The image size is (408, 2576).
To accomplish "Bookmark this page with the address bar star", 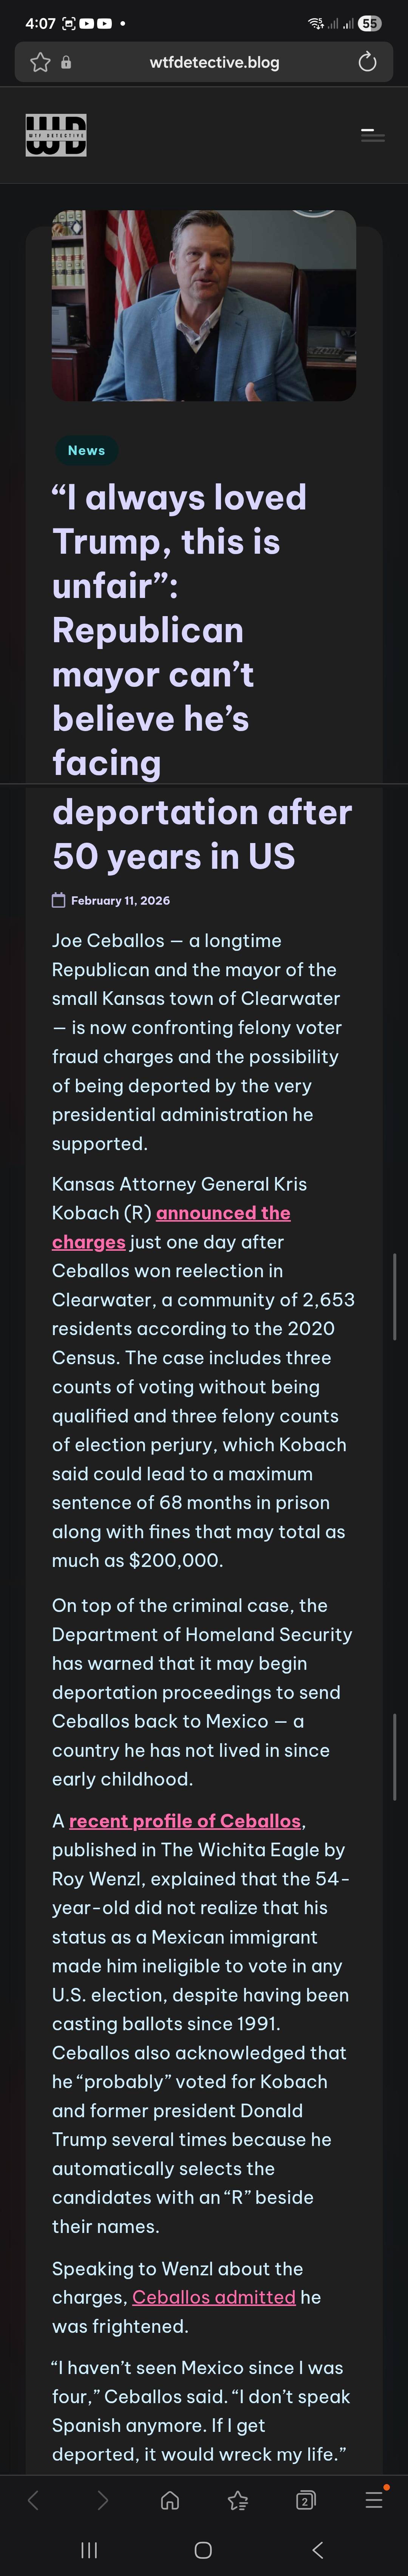I will pyautogui.click(x=40, y=62).
